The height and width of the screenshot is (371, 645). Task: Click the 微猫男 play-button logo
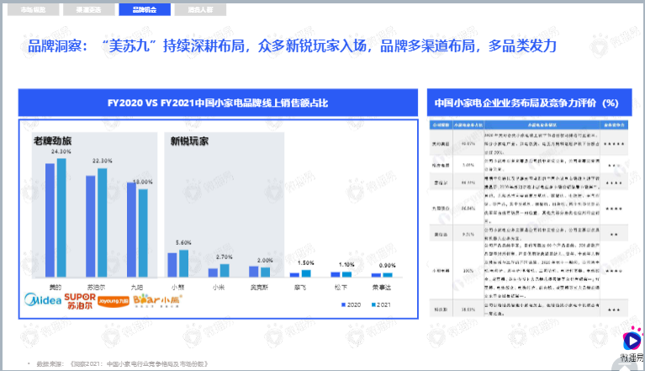[632, 341]
